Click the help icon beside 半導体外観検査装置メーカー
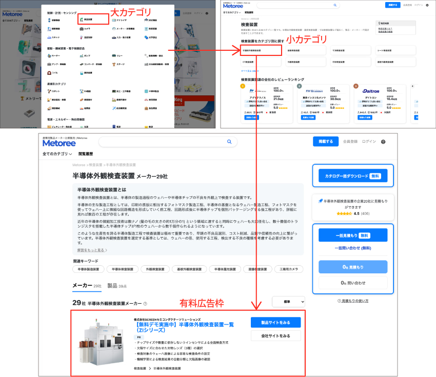Screen dimensions: 436x377 click(x=145, y=303)
